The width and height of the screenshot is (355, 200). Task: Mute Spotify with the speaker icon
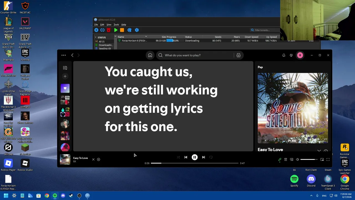pyautogui.click(x=298, y=159)
